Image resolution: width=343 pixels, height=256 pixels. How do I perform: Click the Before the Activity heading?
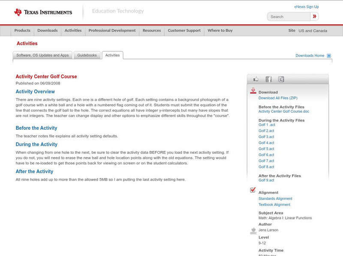(36, 128)
